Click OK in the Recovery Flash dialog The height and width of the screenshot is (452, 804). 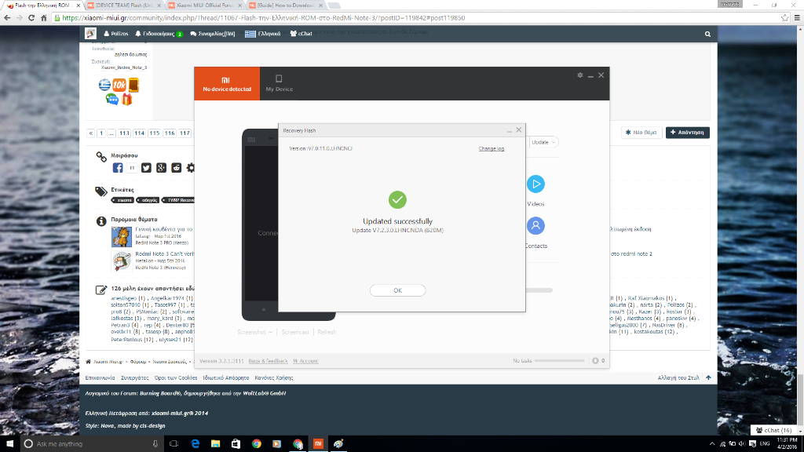[397, 290]
